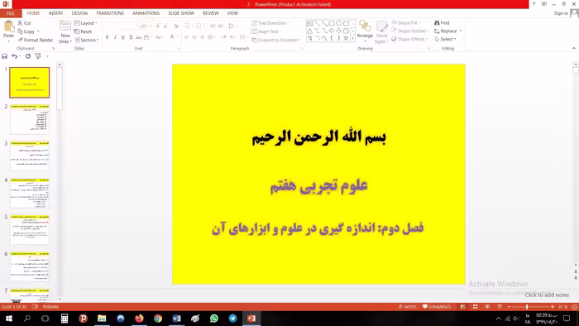The width and height of the screenshot is (579, 326).
Task: Click the Reset slide button
Action: [83, 31]
